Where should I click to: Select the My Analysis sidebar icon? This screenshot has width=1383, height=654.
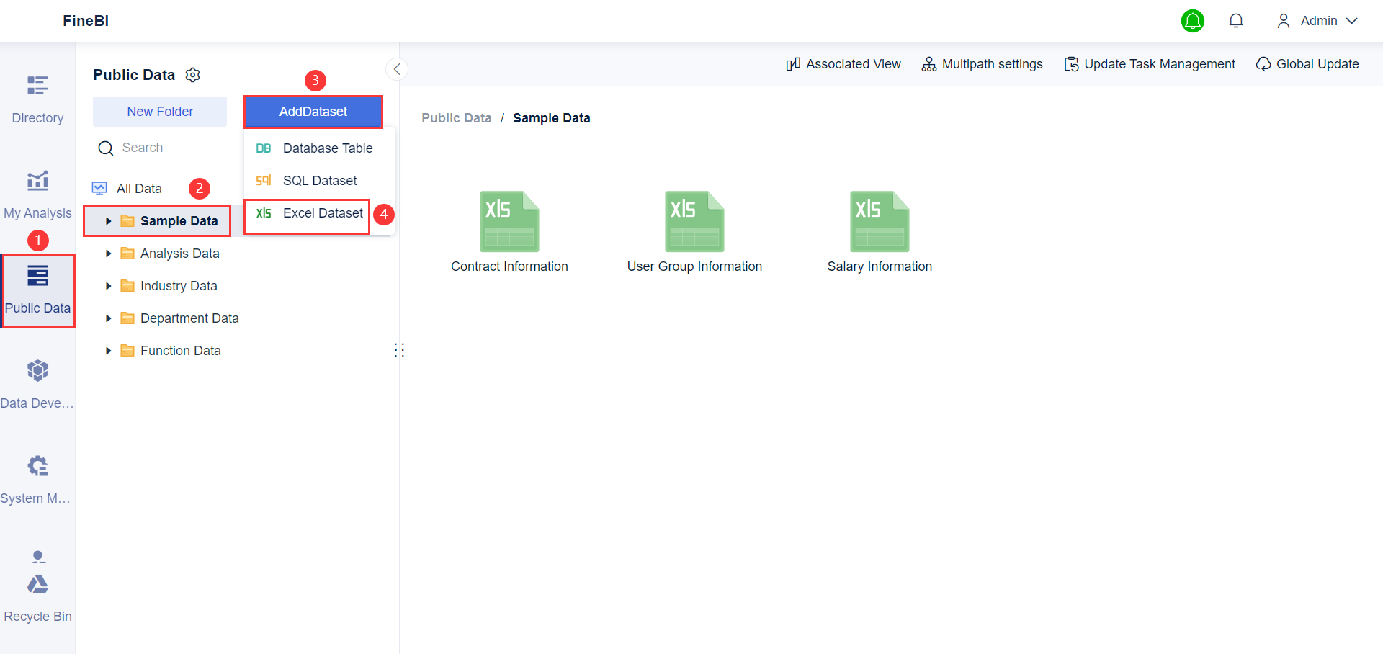point(37,191)
